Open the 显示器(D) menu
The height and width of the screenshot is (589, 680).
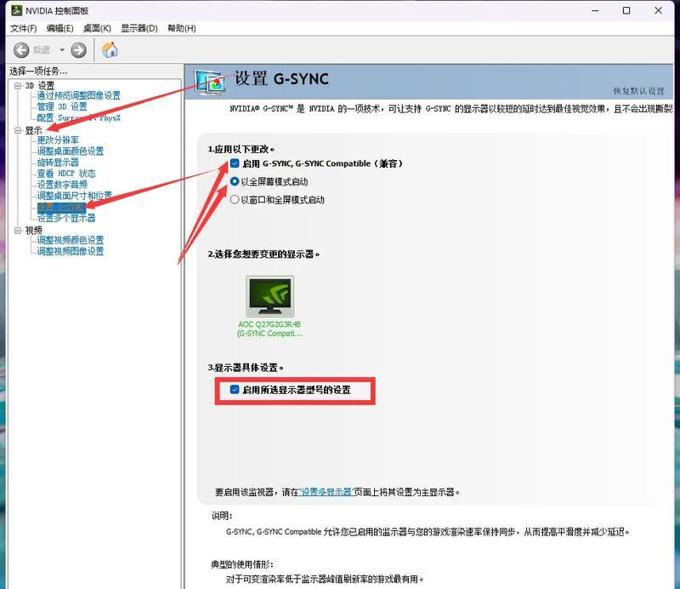tap(139, 29)
